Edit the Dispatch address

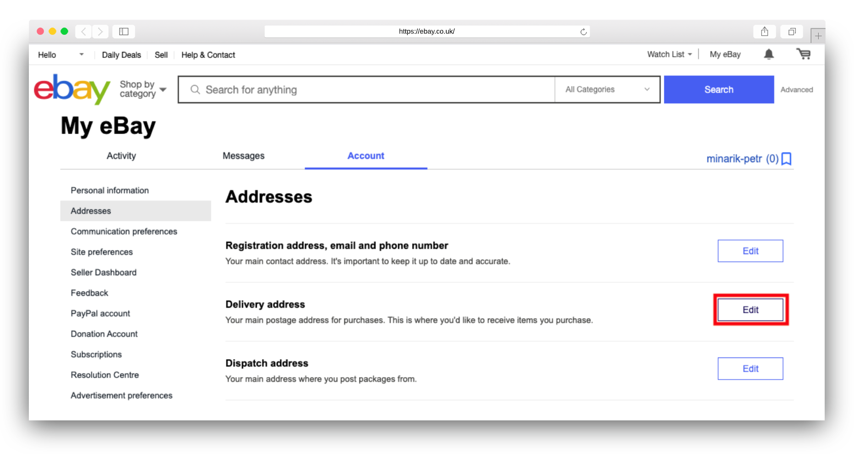coord(750,369)
